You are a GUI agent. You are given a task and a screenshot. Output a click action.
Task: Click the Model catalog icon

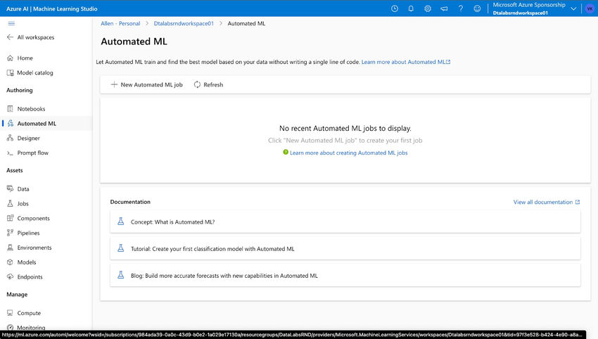(x=10, y=72)
